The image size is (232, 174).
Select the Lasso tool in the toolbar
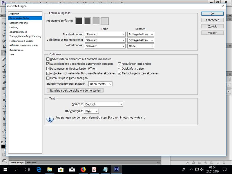click(x=4, y=35)
